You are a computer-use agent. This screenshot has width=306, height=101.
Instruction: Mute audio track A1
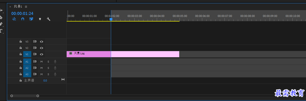(41, 62)
